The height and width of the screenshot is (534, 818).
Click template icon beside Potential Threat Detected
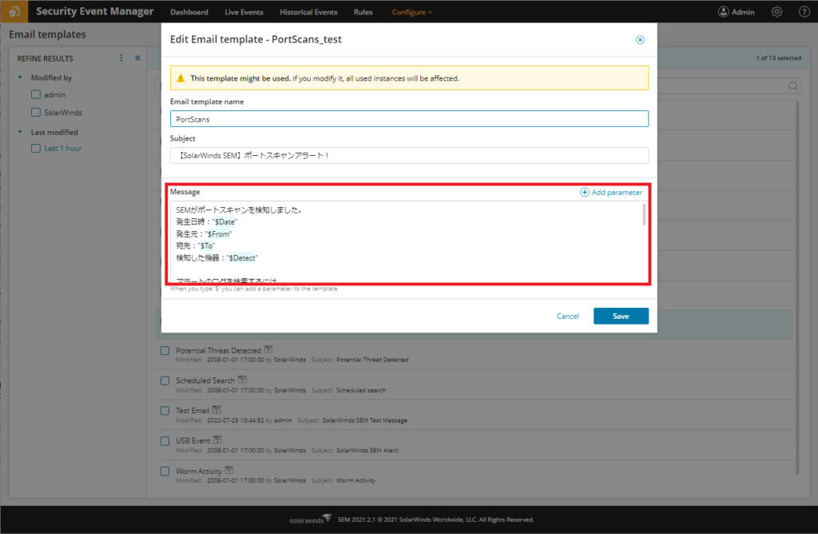[268, 349]
